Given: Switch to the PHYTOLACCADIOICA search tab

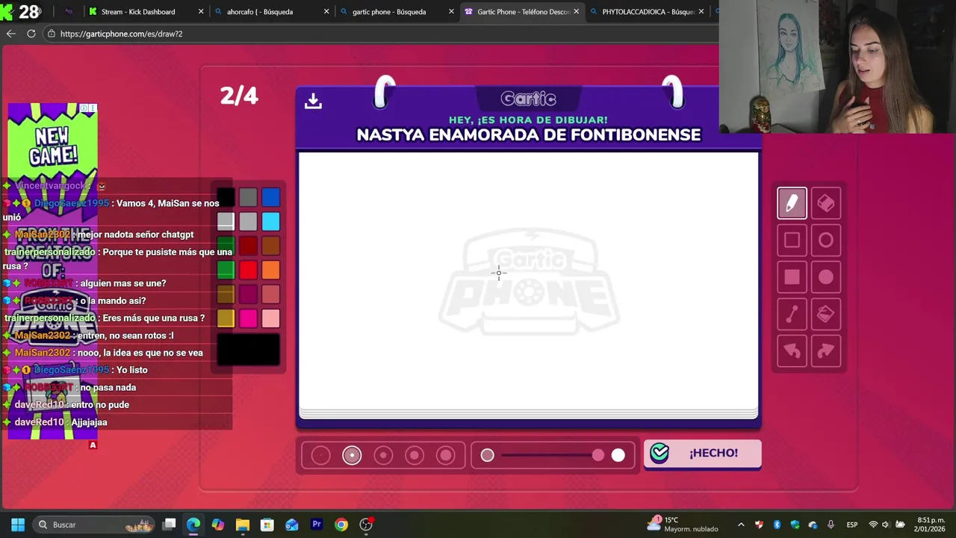Looking at the screenshot, I should tap(648, 12).
